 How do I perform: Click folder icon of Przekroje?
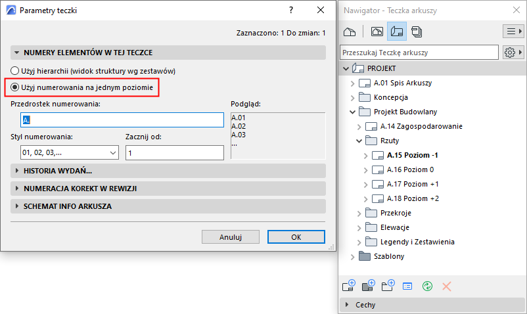click(371, 213)
